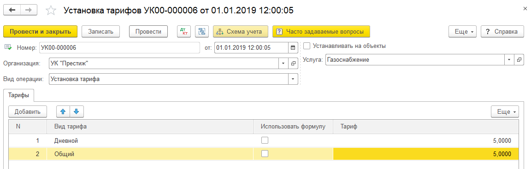Click the Записать button
Image resolution: width=531 pixels, height=169 pixels.
[100, 31]
